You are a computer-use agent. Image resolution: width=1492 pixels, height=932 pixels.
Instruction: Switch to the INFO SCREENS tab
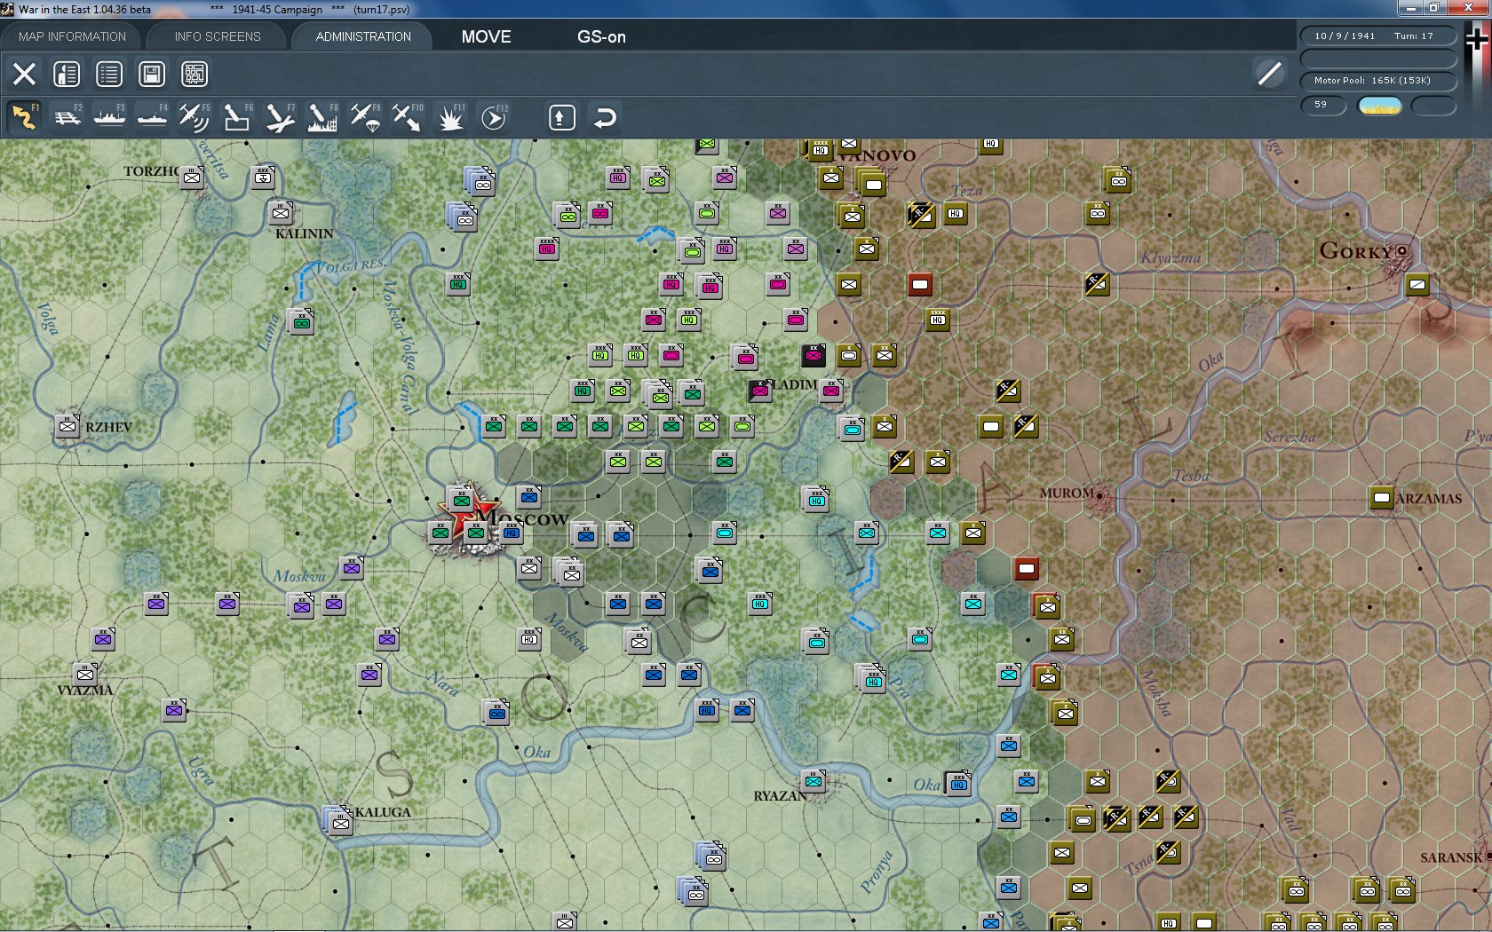point(218,36)
